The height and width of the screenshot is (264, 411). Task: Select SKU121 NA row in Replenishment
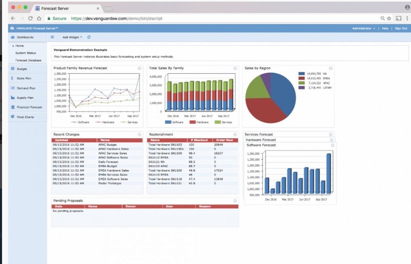pos(193,162)
